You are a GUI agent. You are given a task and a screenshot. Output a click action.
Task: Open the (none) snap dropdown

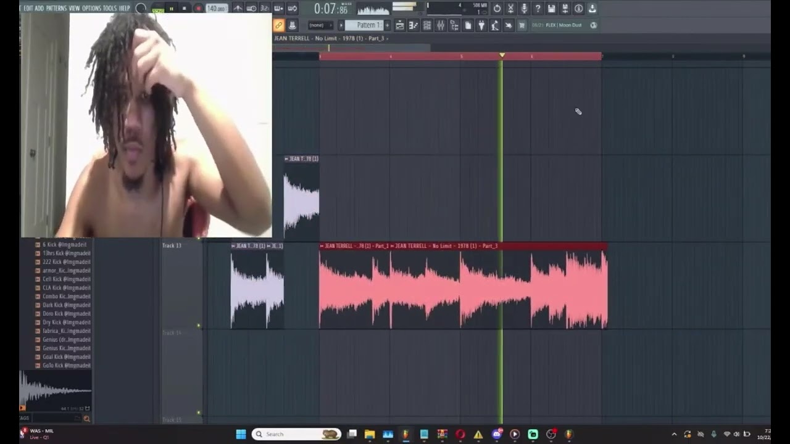point(320,25)
